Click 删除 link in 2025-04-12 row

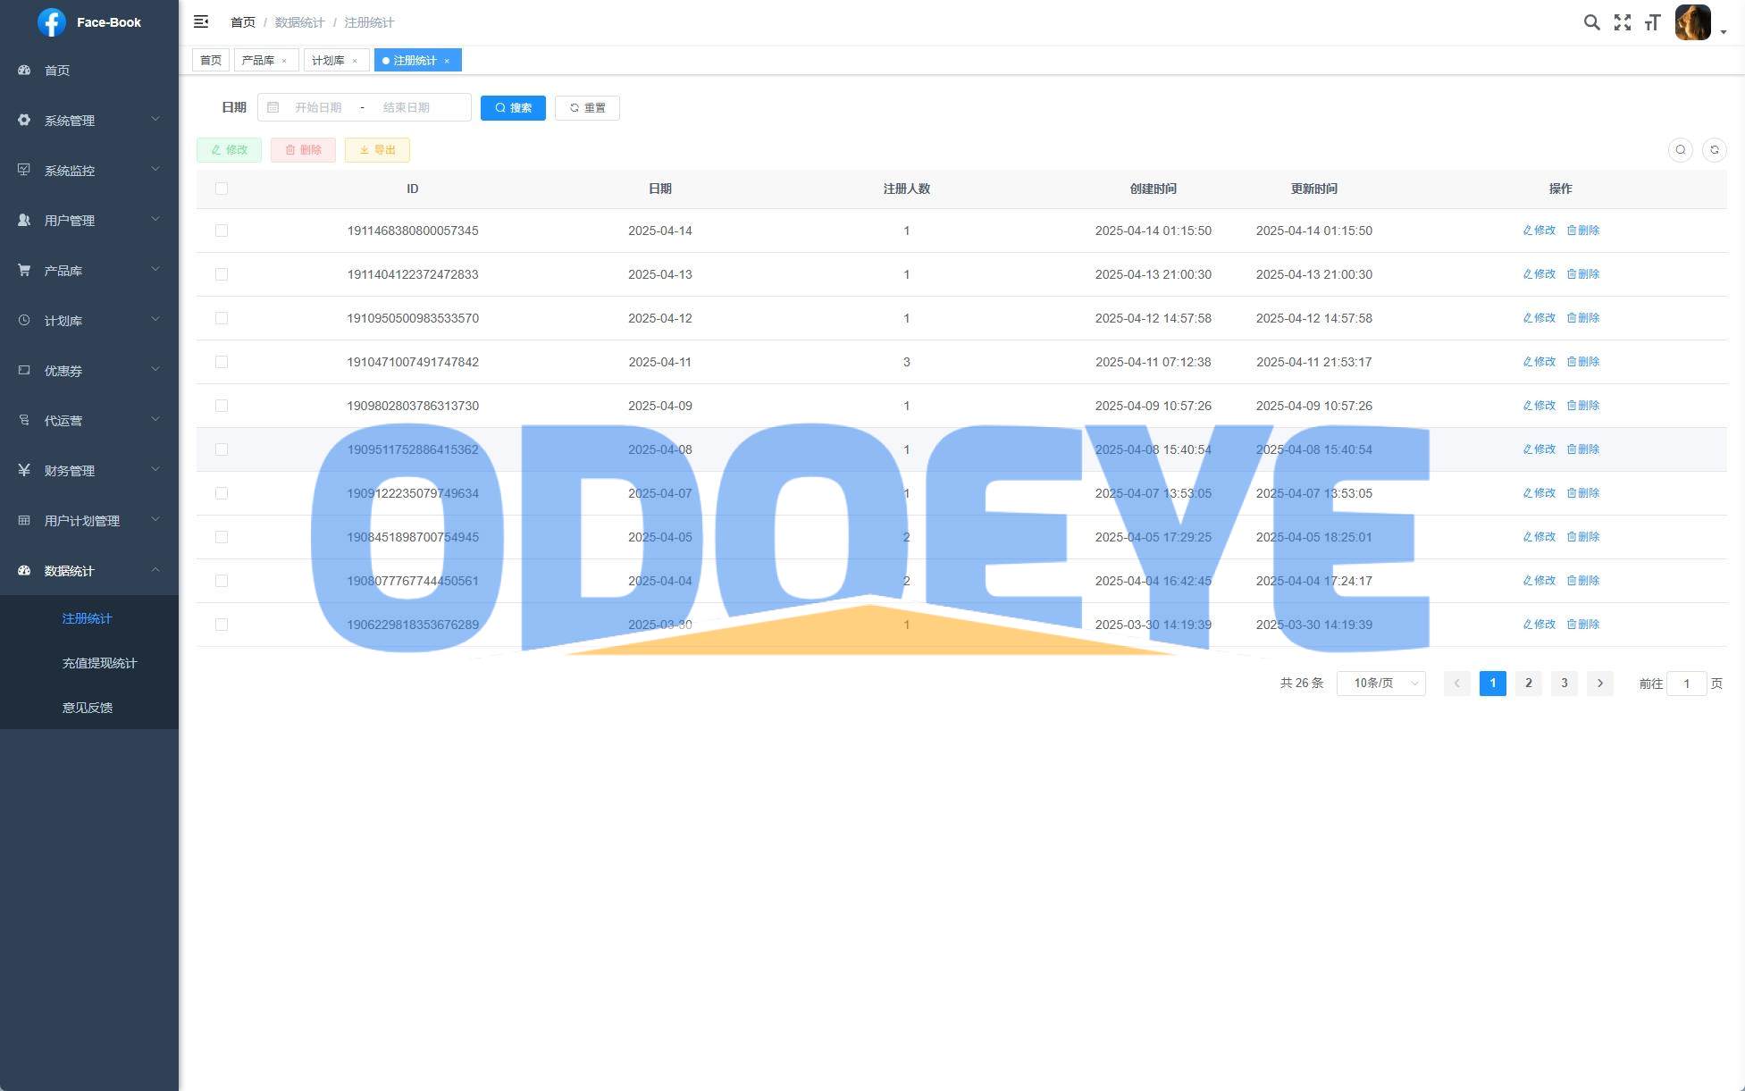pos(1583,318)
